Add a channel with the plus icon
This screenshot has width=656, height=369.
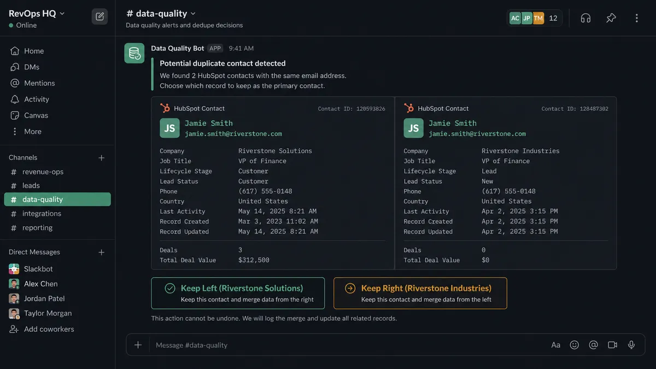101,157
